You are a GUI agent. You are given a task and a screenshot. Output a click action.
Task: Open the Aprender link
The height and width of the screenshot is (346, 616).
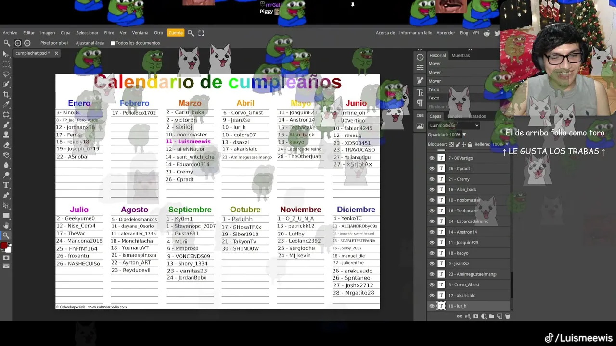[446, 33]
